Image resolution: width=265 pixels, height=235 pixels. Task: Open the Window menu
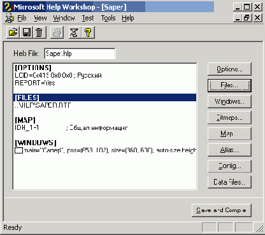click(x=64, y=18)
